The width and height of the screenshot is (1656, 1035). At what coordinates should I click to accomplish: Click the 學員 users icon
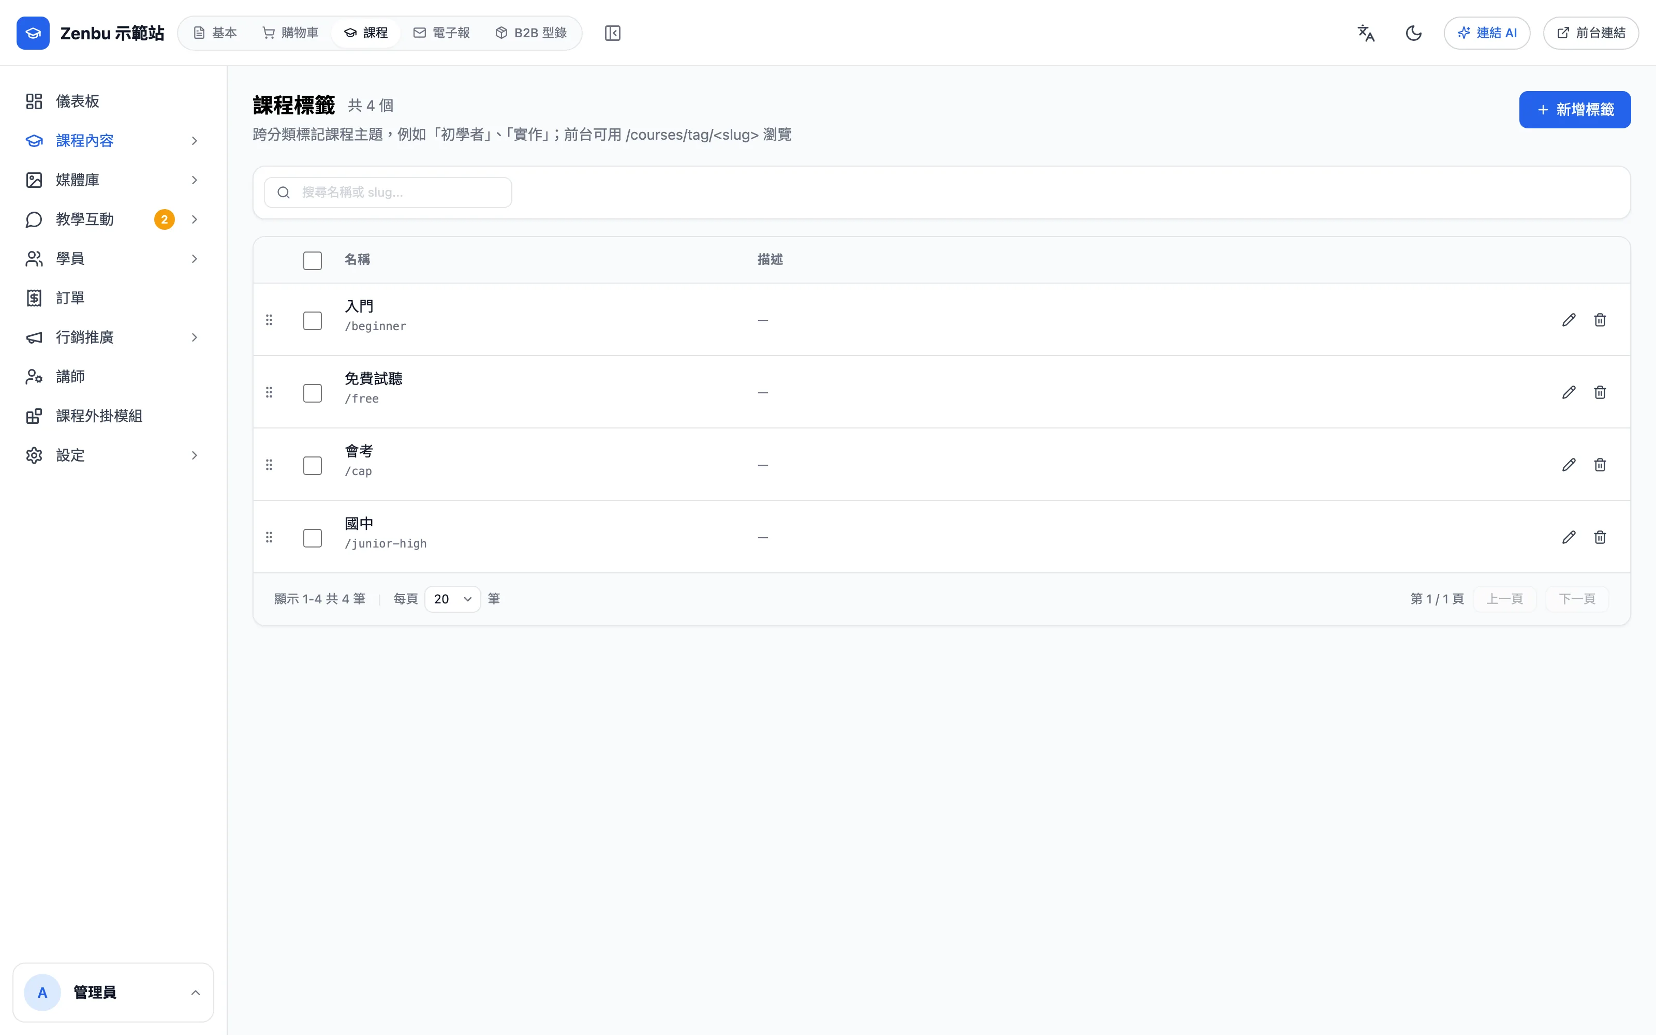(x=34, y=259)
